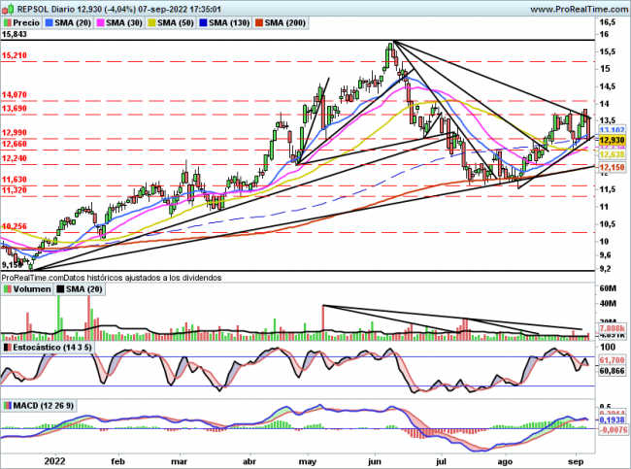Click the REPSOL Diario chart title
The height and width of the screenshot is (469, 631).
pyautogui.click(x=118, y=9)
